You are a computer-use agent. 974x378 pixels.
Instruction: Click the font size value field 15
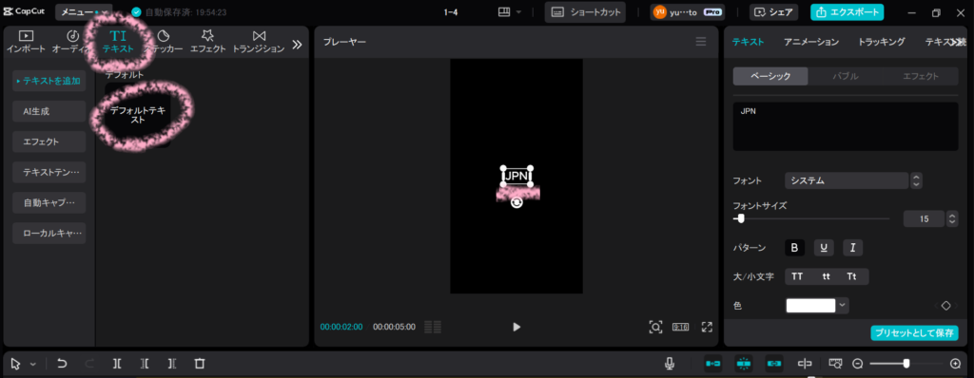pos(923,218)
